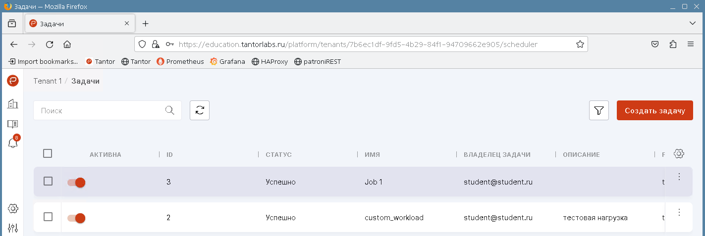Open sliders icon at sidebar bottom

[x=13, y=228]
